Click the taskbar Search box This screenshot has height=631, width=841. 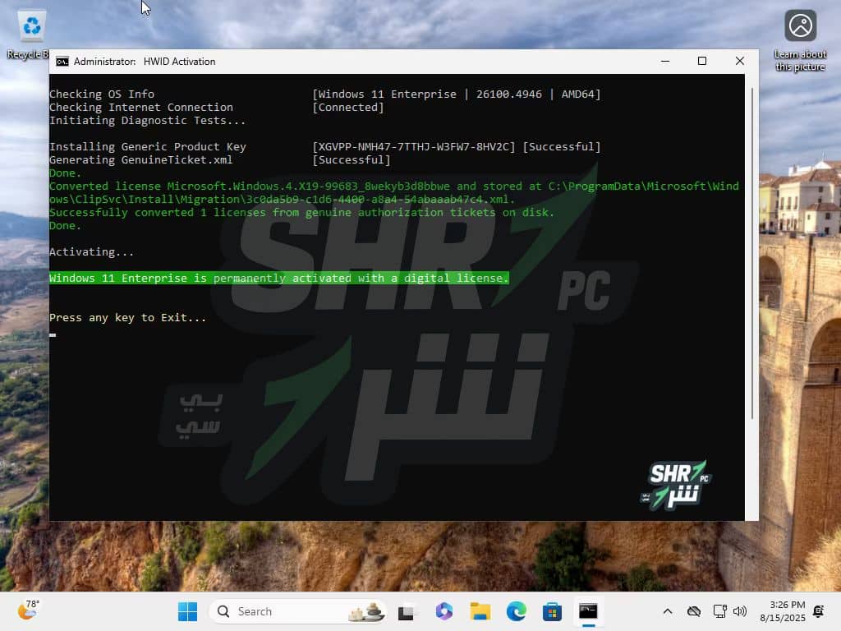coord(298,611)
